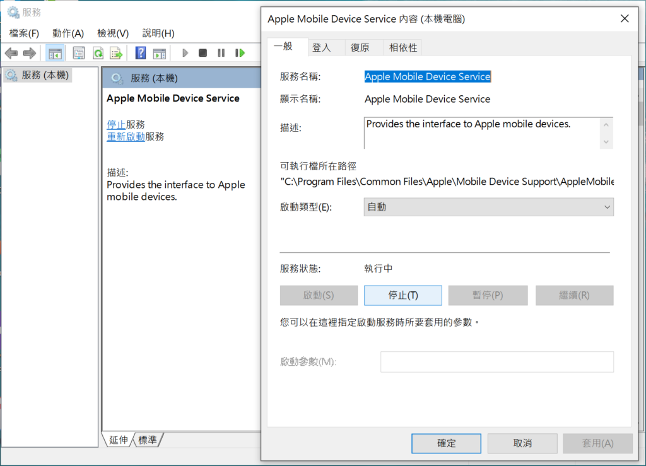Click the Refresh toolbar icon
This screenshot has width=646, height=466.
(98, 53)
